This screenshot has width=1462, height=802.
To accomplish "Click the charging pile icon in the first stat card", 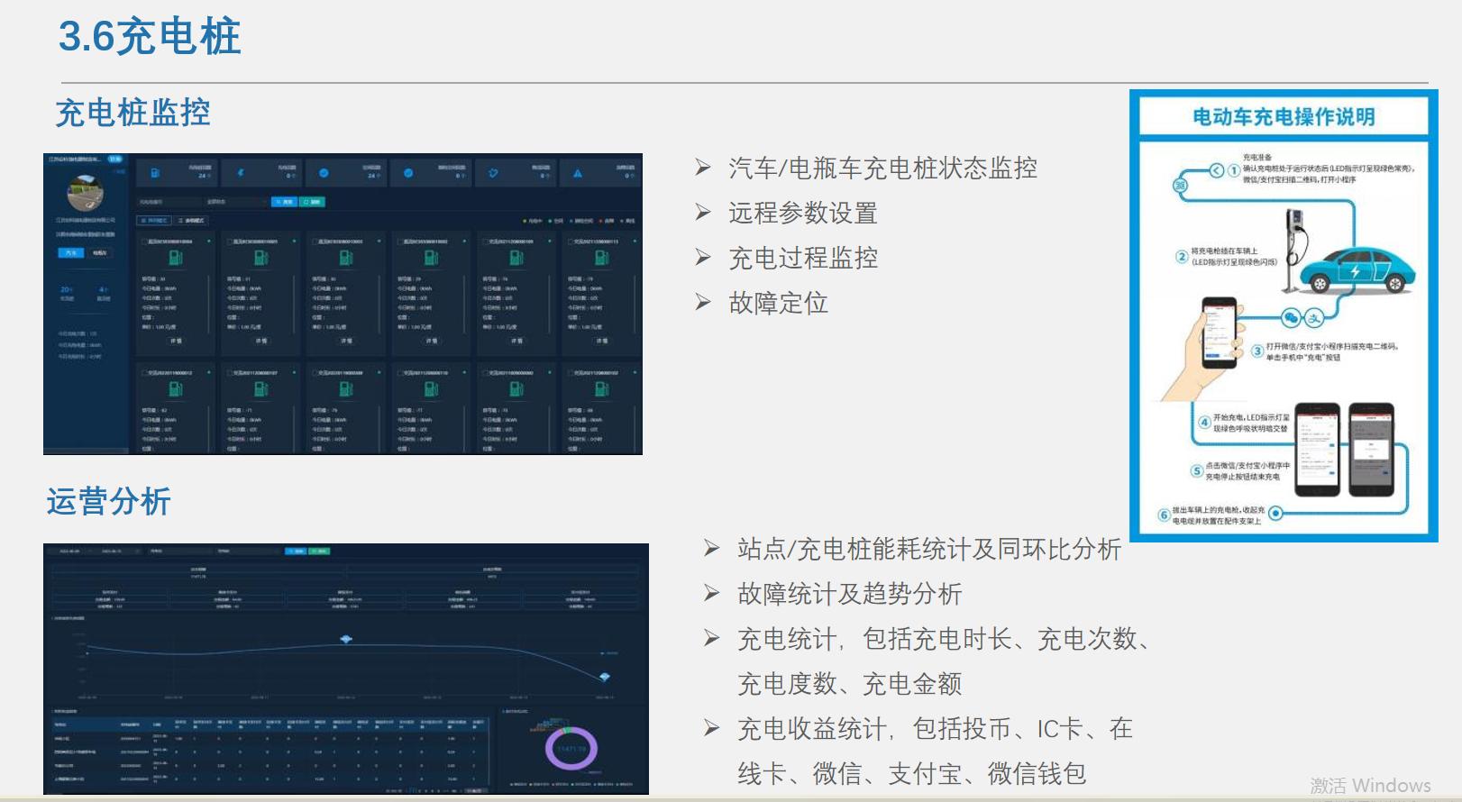I will [155, 173].
